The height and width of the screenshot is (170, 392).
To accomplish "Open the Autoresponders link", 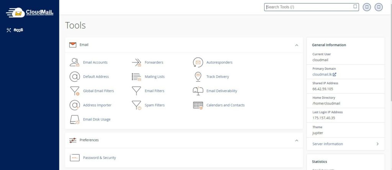I will tap(219, 63).
